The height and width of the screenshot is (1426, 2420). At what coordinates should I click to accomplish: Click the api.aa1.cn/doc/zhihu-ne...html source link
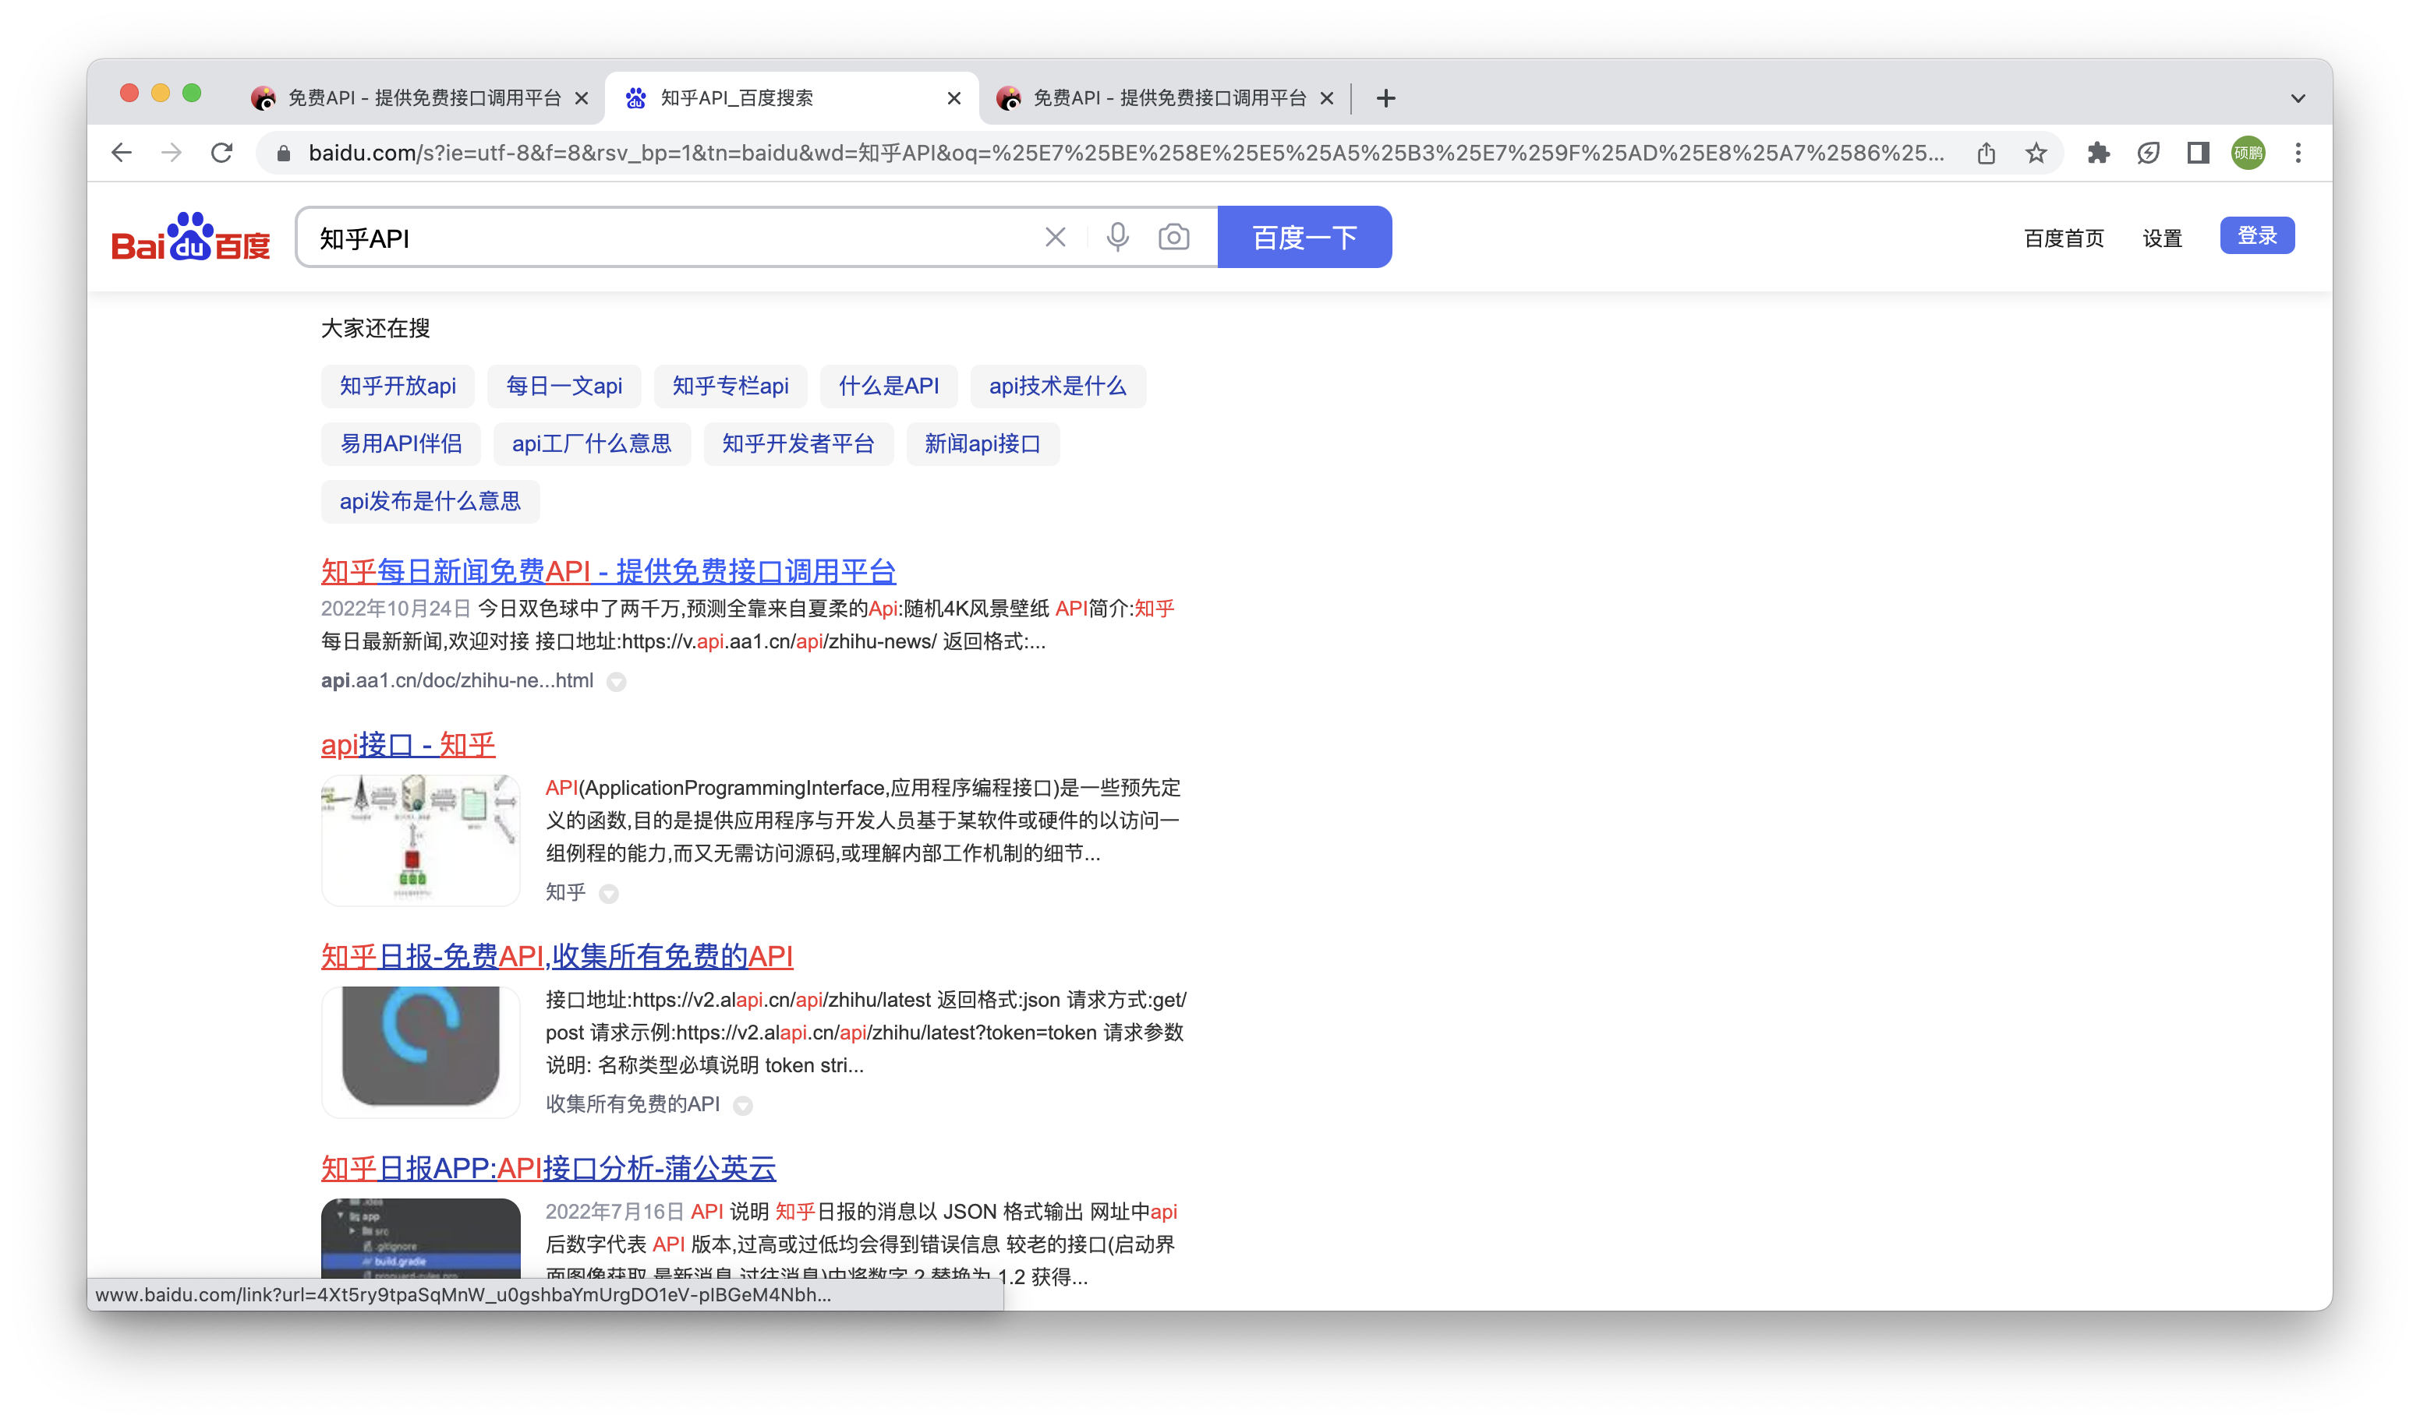(457, 680)
